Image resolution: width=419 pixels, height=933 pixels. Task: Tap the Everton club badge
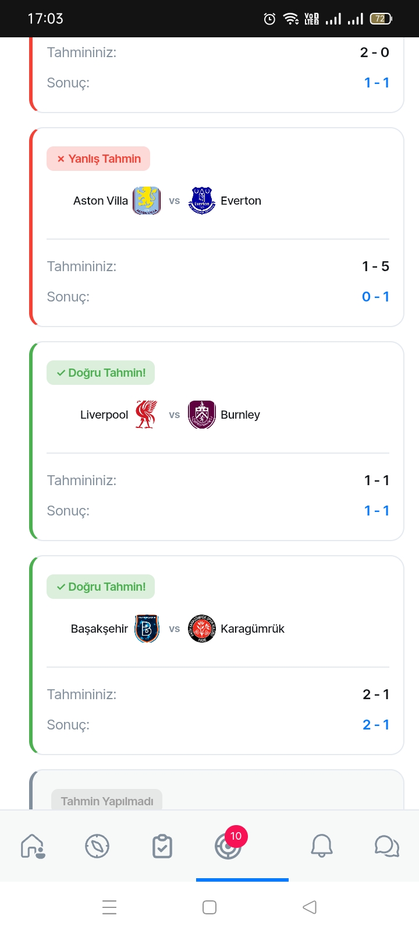(202, 201)
